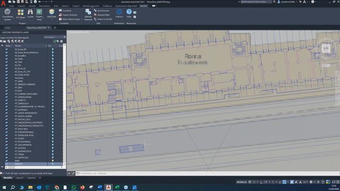
Task: Switch to PianoTerra_MASTER drawing tab
Action: (x=37, y=28)
